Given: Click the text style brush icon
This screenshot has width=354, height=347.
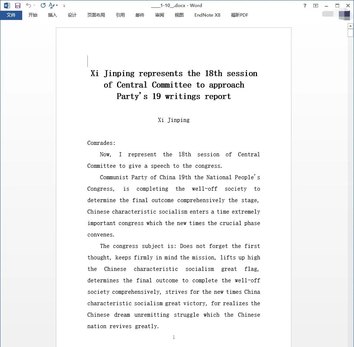Looking at the screenshot, I should (51, 5).
